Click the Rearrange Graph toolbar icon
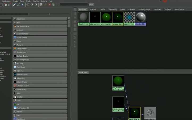The image size is (192, 120). tap(19, 5)
